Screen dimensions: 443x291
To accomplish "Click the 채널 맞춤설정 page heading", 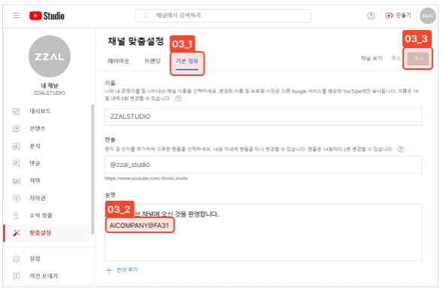I will coord(135,41).
